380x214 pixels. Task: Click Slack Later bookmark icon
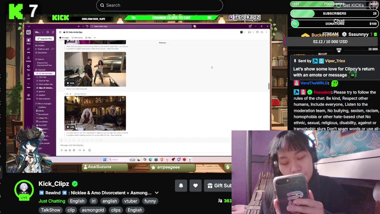coord(28,76)
